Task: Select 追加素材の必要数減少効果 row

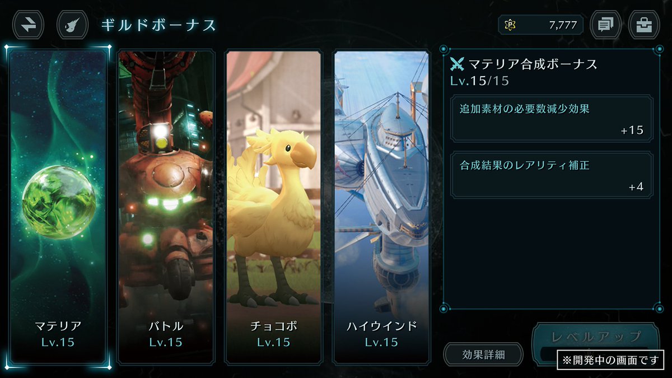Action: click(x=552, y=119)
